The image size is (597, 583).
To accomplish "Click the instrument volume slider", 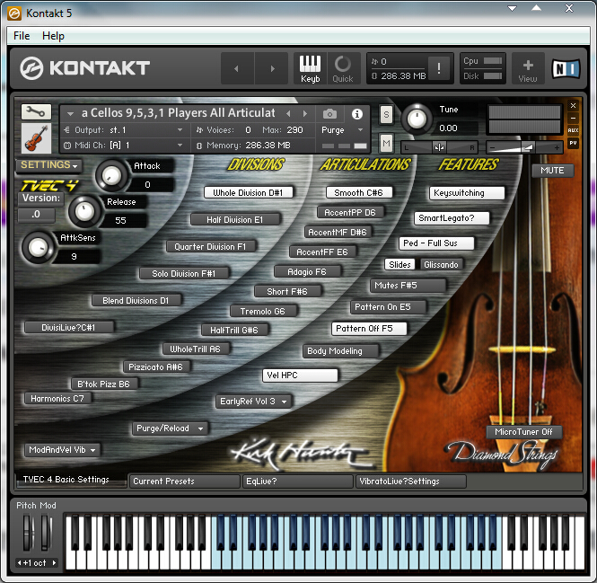I will tap(524, 147).
